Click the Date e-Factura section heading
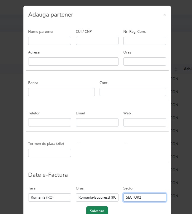 [x=48, y=175]
